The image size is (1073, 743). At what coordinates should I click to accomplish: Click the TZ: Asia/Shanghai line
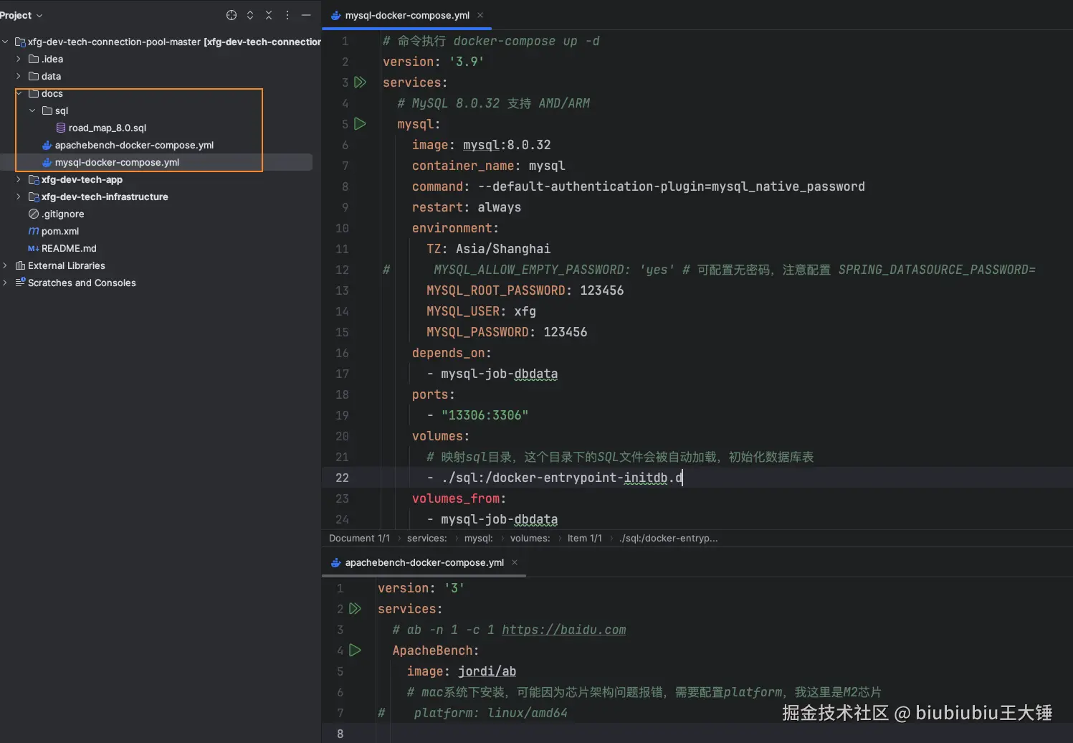(x=489, y=249)
